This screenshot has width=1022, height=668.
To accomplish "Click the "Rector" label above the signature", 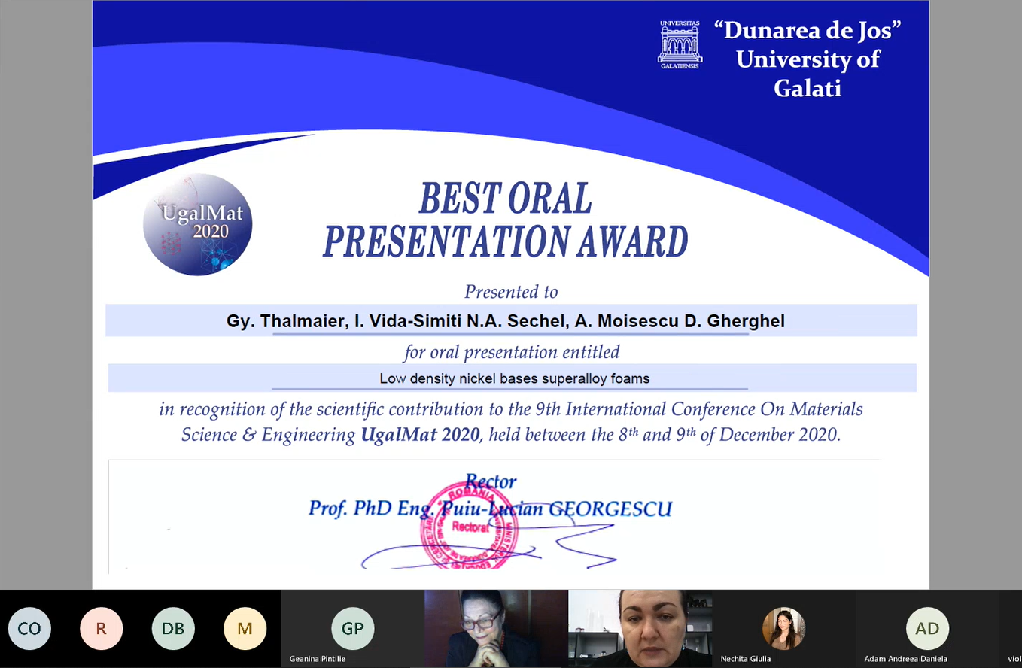I will coord(491,481).
